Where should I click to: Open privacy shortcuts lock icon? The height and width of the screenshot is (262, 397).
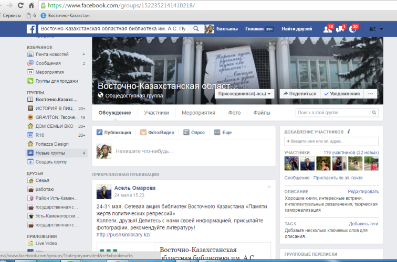(372, 29)
